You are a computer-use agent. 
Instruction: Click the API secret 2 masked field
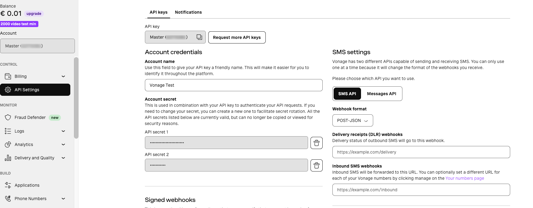[226, 165]
